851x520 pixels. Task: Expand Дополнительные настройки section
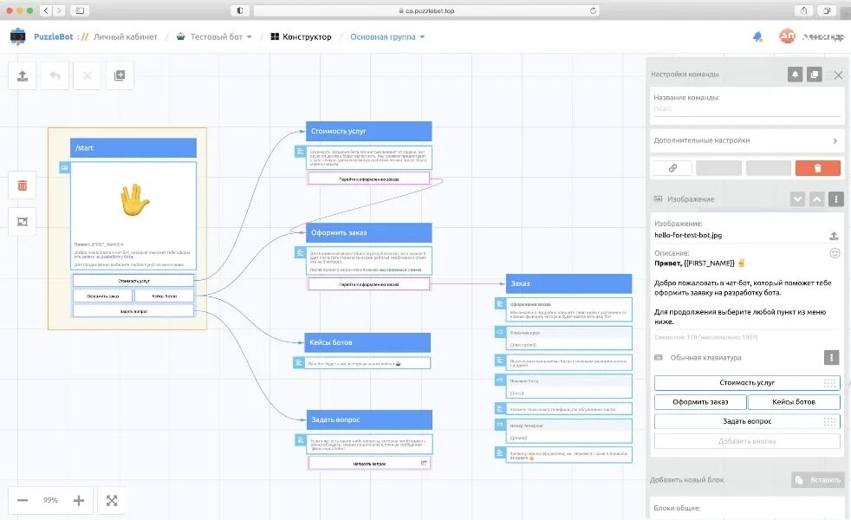747,140
